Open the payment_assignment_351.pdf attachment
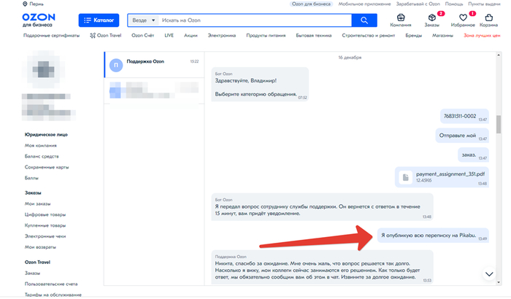Screen dimensions: 511x299 click(x=442, y=177)
